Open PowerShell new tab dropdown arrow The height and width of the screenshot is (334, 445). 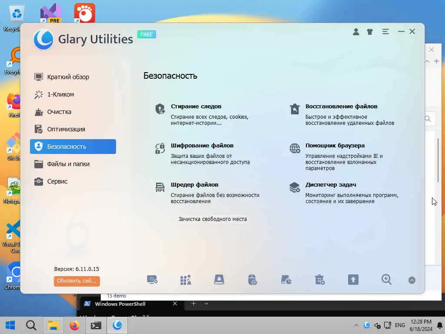[206, 304]
